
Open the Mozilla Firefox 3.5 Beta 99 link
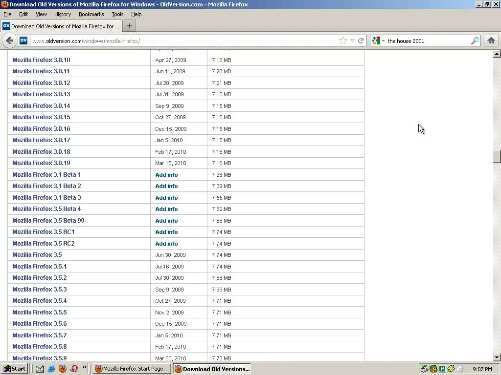point(48,221)
